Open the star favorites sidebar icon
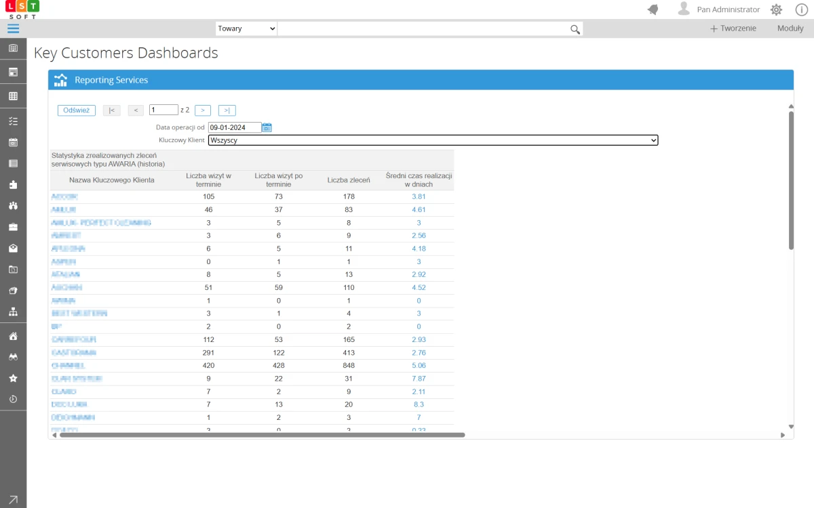This screenshot has height=508, width=814. click(13, 378)
